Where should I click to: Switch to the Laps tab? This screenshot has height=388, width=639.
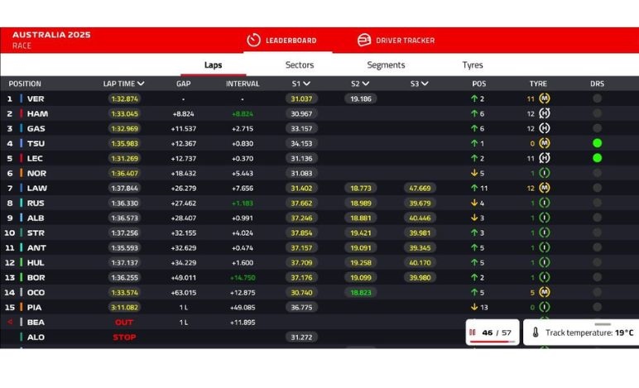pyautogui.click(x=213, y=65)
